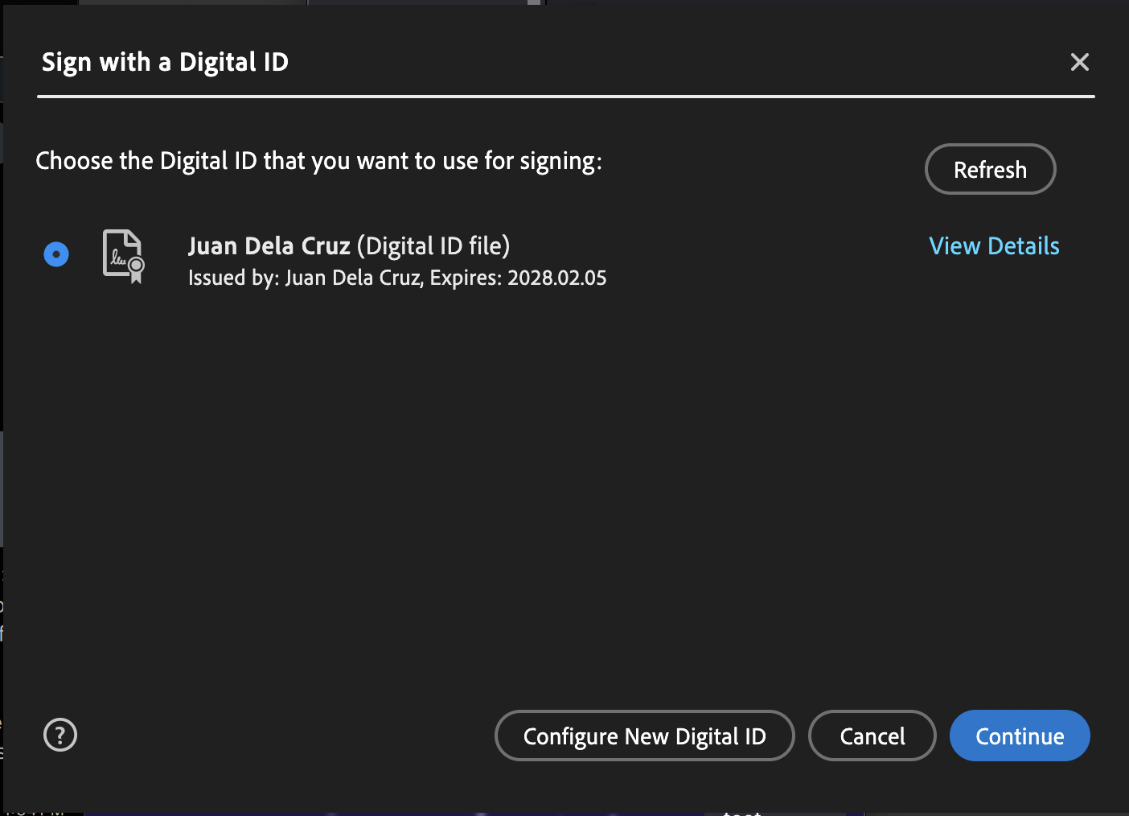Click Configure New Digital ID button
Image resolution: width=1129 pixels, height=816 pixels.
[x=644, y=736]
